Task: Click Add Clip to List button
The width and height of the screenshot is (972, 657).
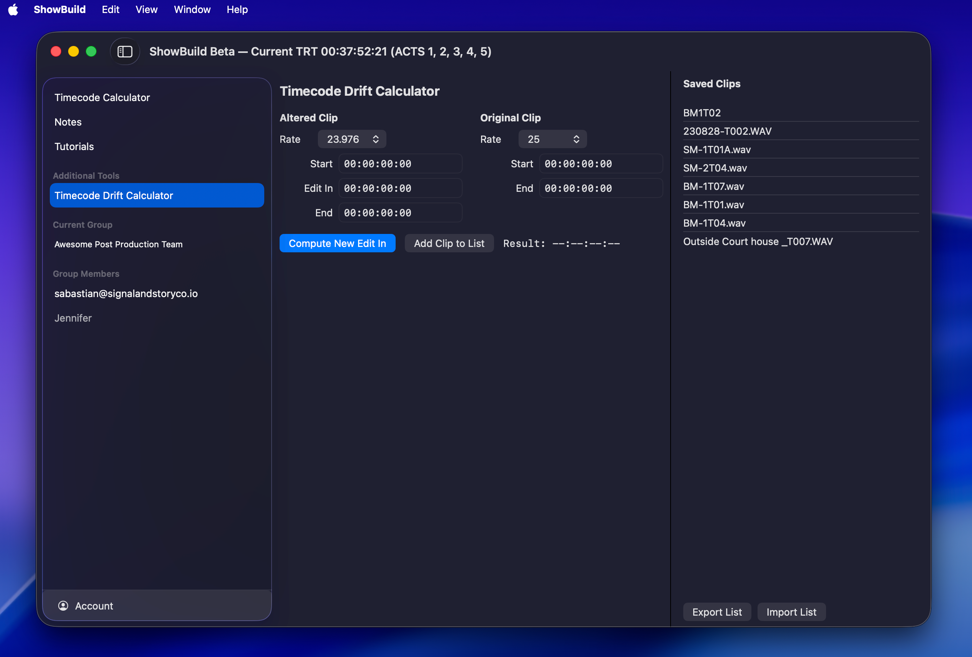Action: coord(449,244)
